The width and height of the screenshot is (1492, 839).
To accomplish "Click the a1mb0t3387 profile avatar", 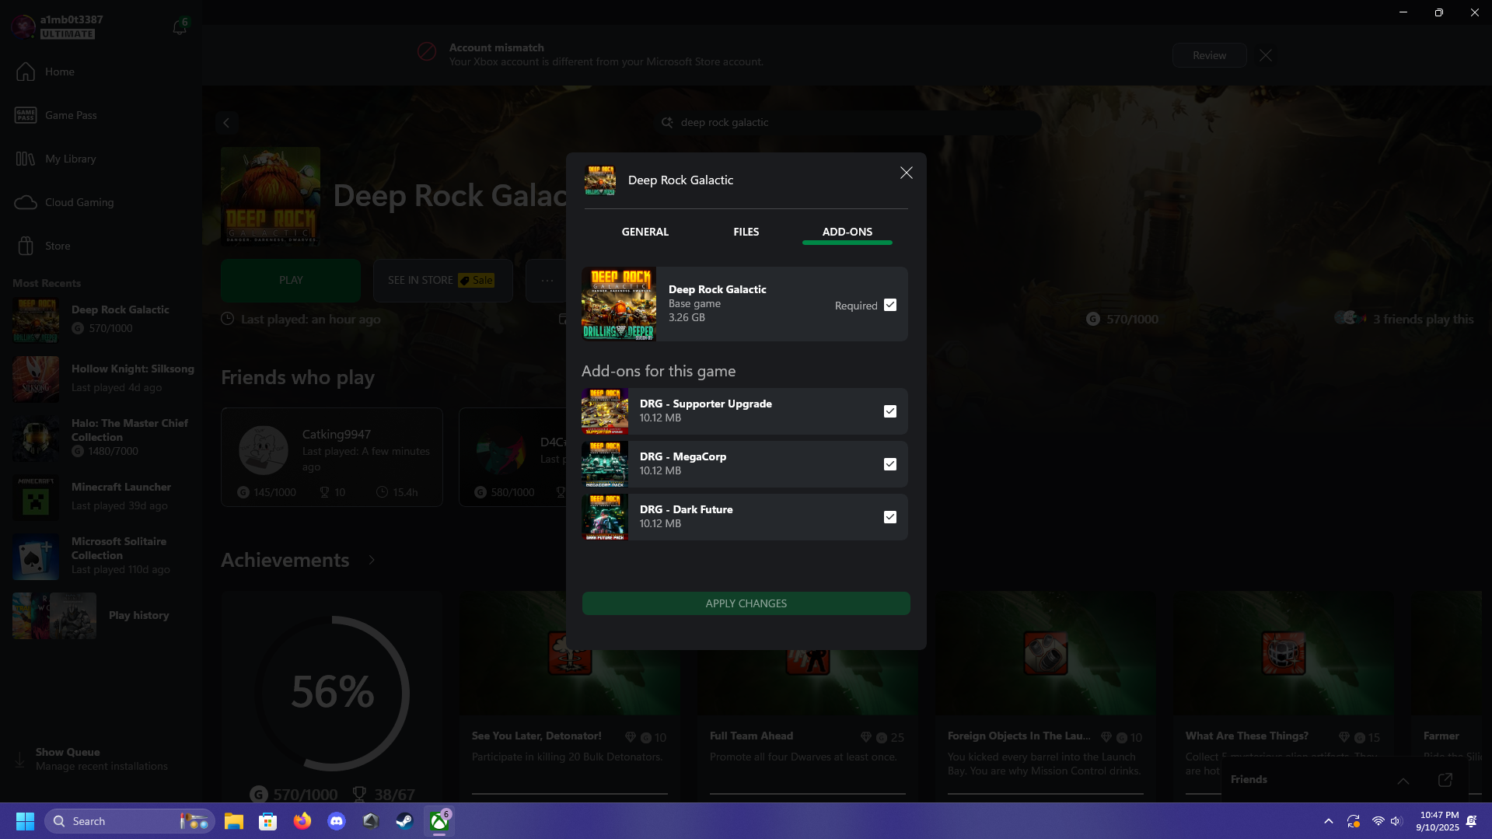I will [23, 26].
